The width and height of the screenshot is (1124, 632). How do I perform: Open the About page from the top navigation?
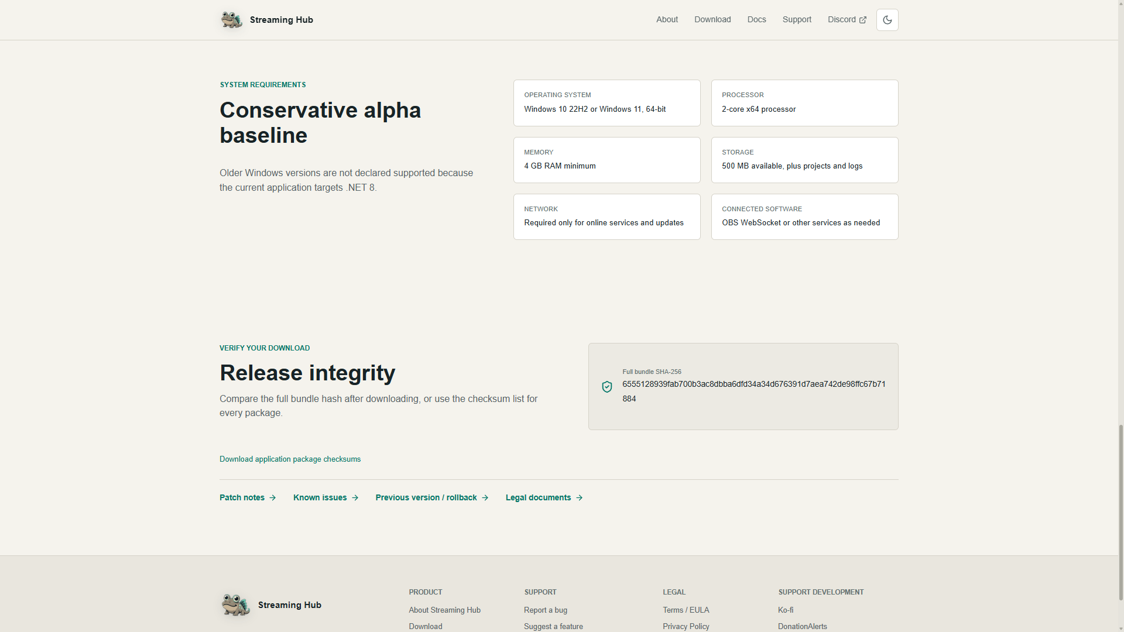click(x=667, y=19)
